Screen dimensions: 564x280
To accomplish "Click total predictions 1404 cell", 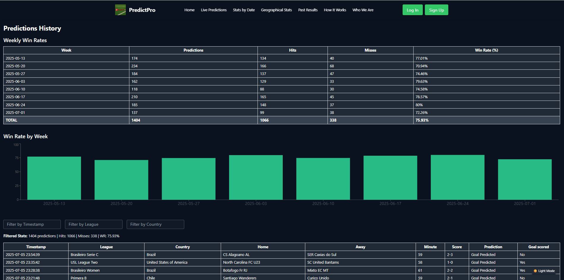I will click(193, 120).
